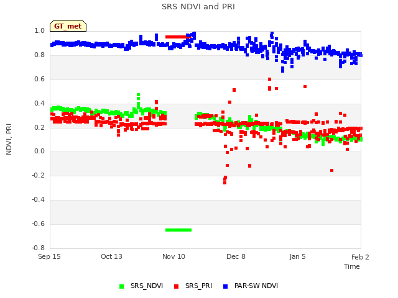Click the 0.6 y-axis tick label
Screen dimensions: 398x298
39,79
